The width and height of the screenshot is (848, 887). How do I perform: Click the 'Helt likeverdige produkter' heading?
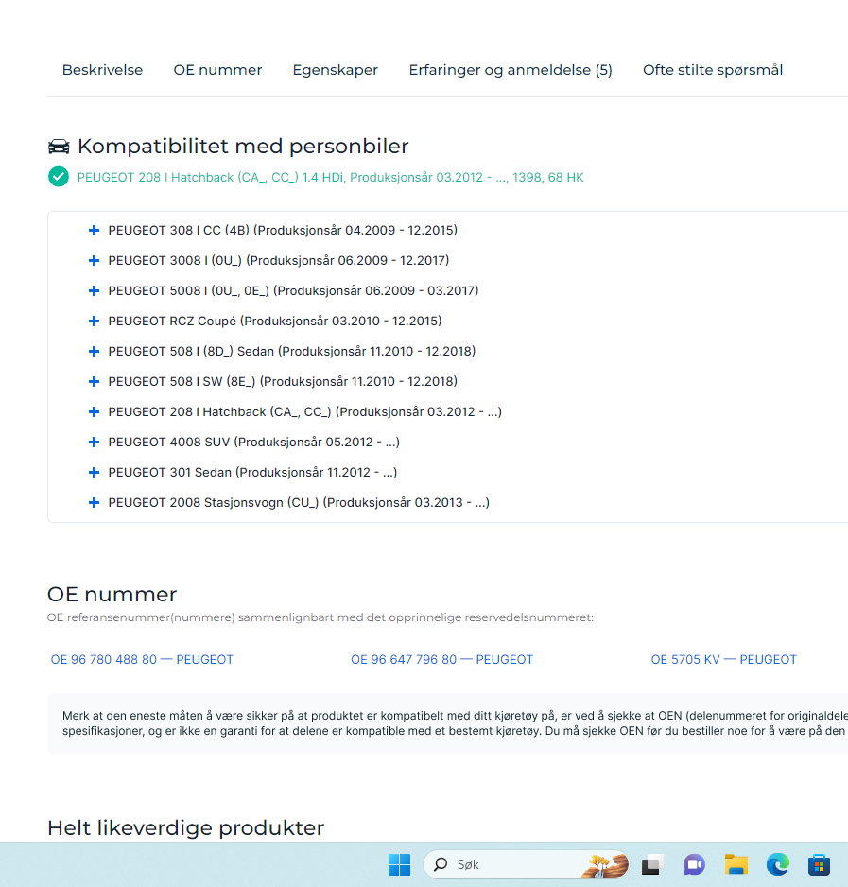point(185,827)
